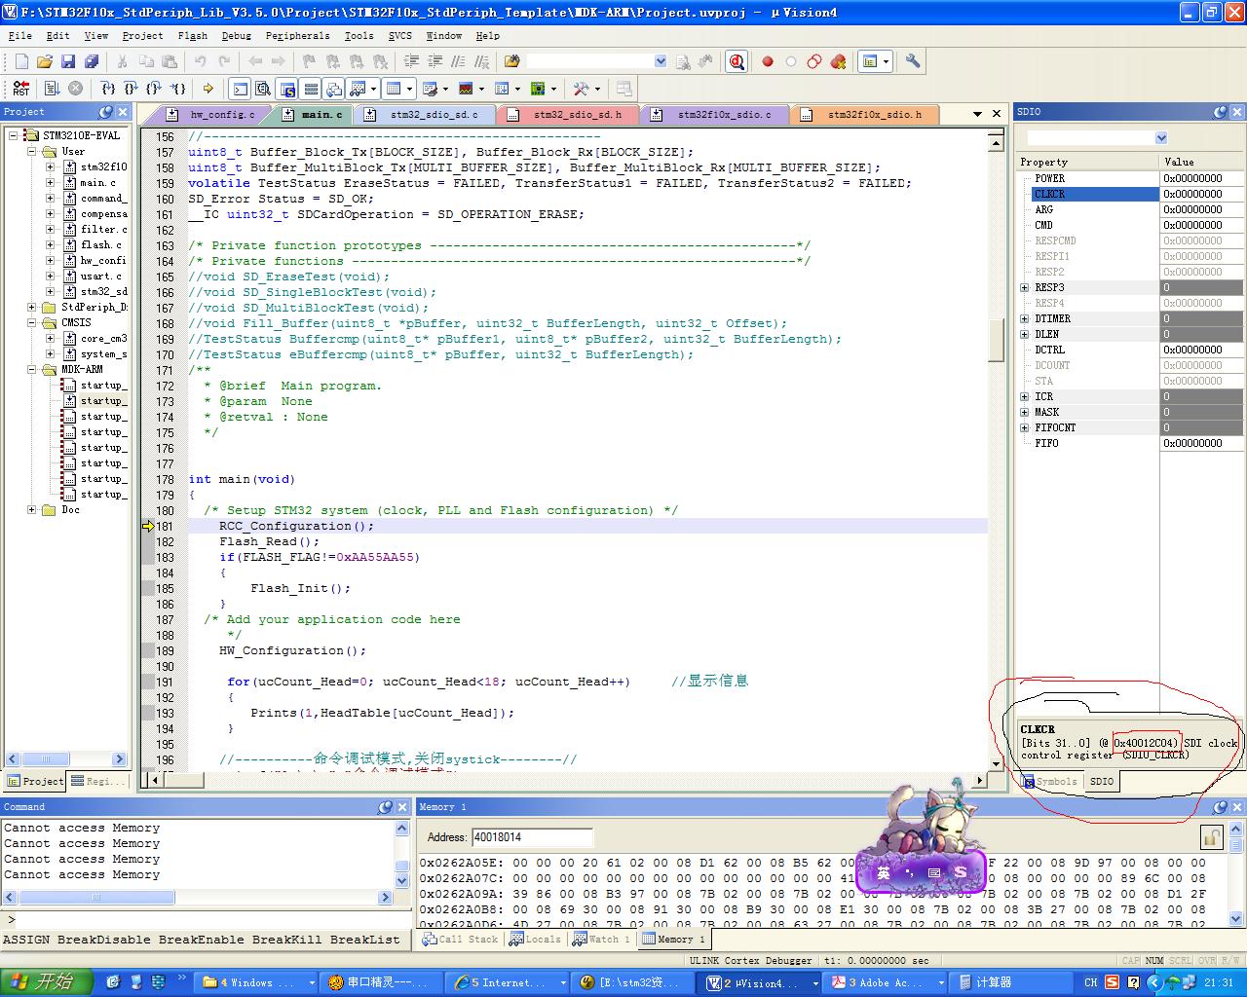Click the Project panel horizontal scrollbar
Screen dimensions: 1247x997
(66, 759)
